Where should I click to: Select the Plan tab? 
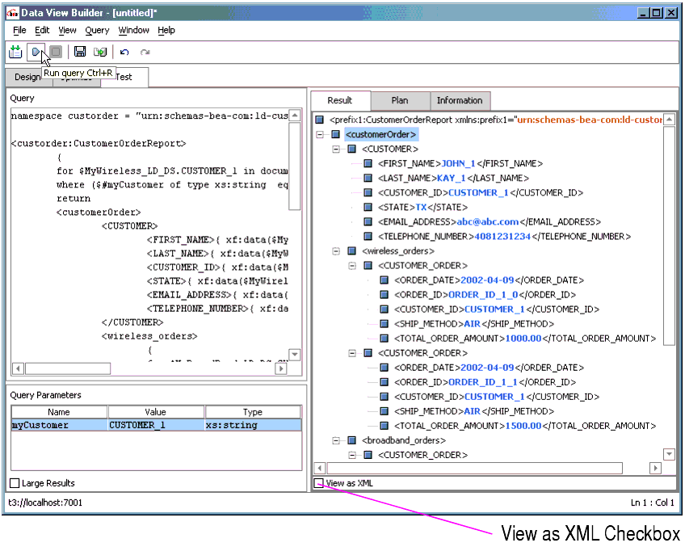[x=400, y=100]
